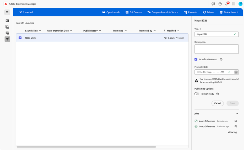Click the Publishing Options heading
The height and width of the screenshot is (150, 244).
pos(204,89)
